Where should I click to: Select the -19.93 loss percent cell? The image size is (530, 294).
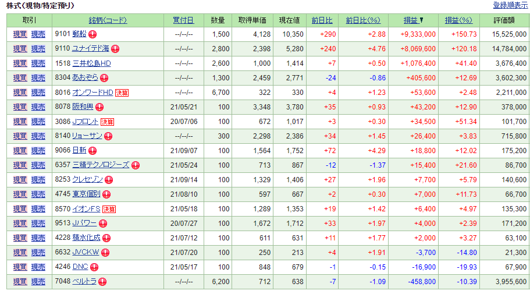pyautogui.click(x=459, y=267)
